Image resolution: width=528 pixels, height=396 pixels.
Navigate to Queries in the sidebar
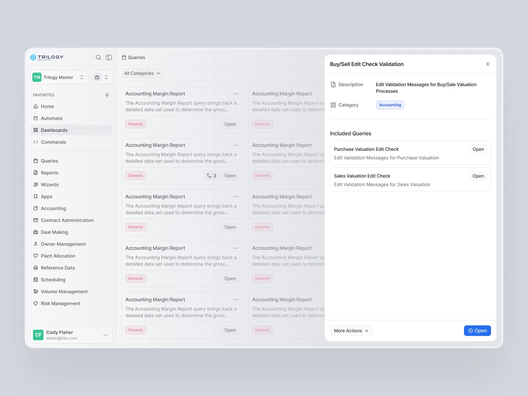point(71,161)
